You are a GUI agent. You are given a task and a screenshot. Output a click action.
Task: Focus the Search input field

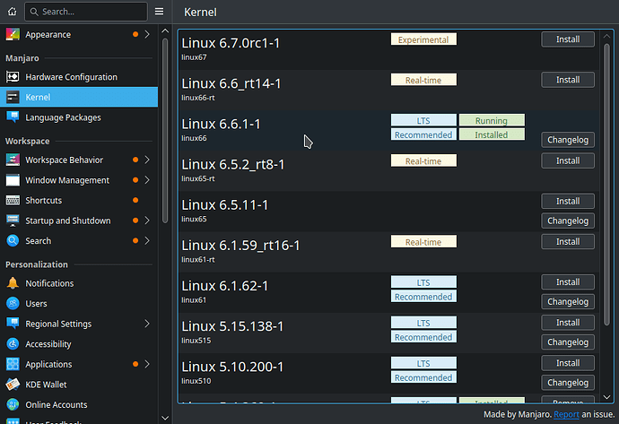[86, 12]
